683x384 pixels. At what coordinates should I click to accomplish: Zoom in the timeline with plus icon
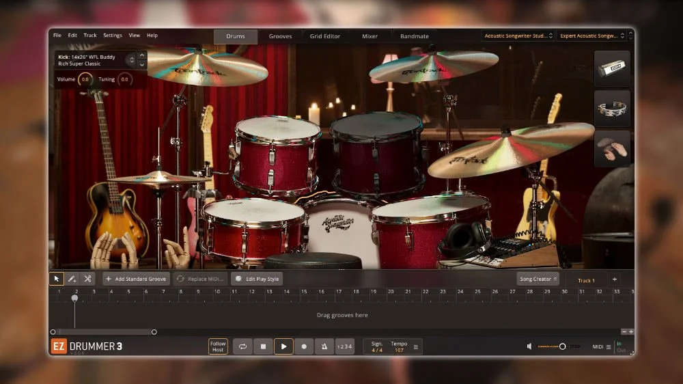[x=630, y=331]
